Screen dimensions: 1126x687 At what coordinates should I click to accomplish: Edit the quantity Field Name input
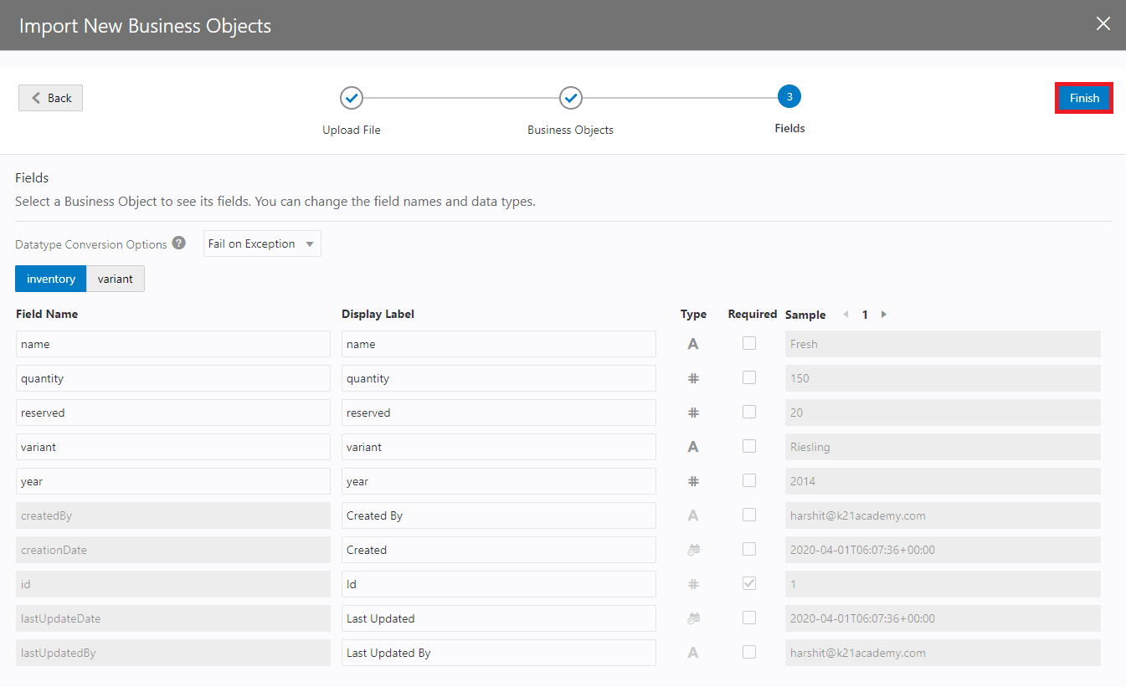point(173,378)
